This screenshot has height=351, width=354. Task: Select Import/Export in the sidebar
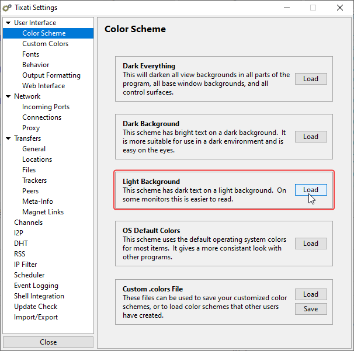[36, 317]
